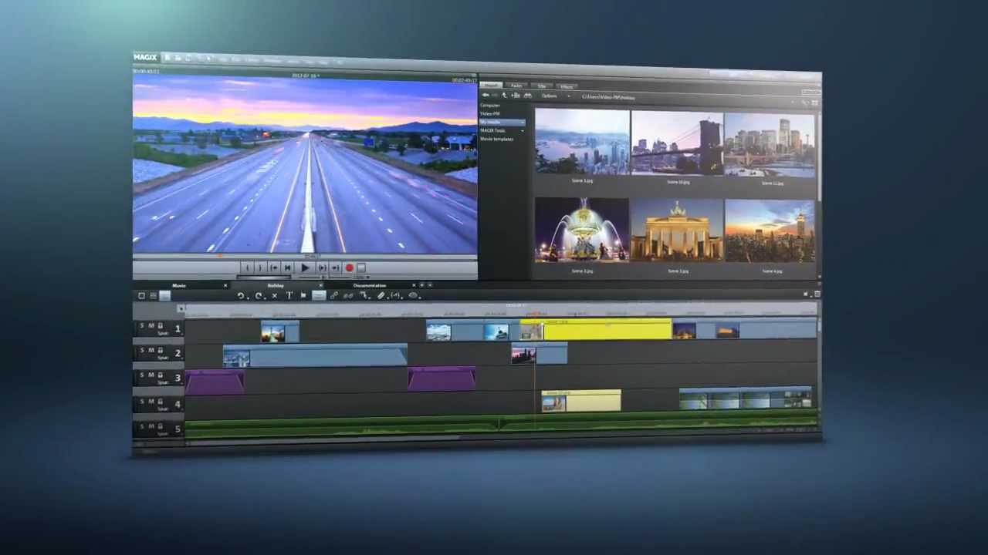
Task: Select Movie templates in sidebar
Action: point(496,139)
